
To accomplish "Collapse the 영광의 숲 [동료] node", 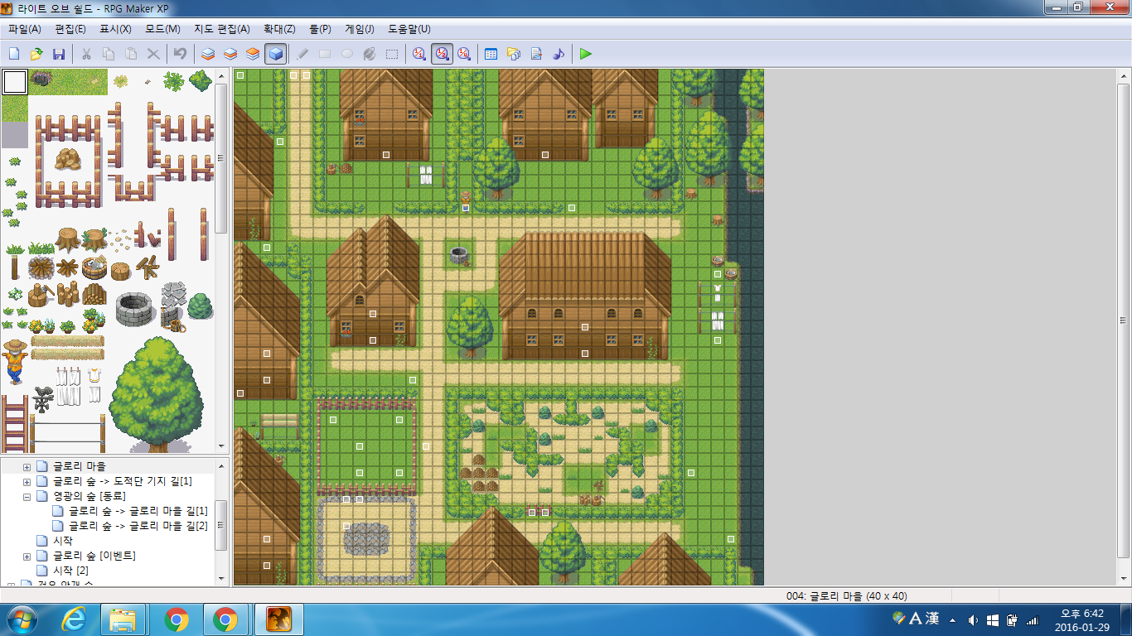I will coord(27,497).
